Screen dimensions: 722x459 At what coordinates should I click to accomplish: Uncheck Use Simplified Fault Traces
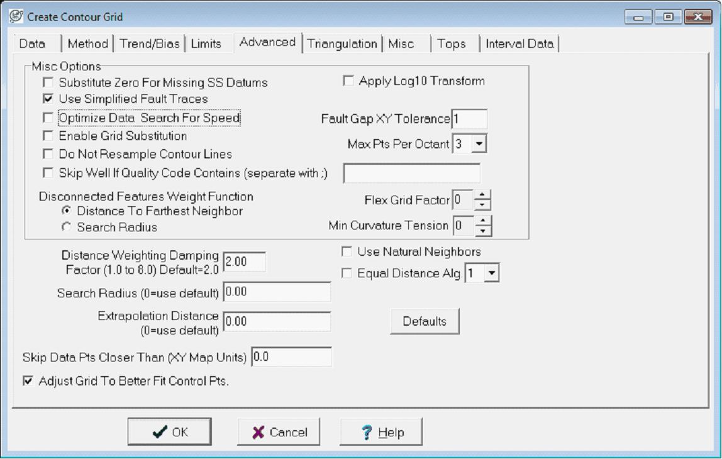click(48, 99)
